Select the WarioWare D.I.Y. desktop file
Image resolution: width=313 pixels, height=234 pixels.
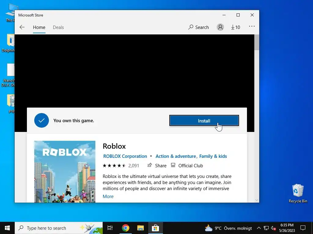click(8, 75)
